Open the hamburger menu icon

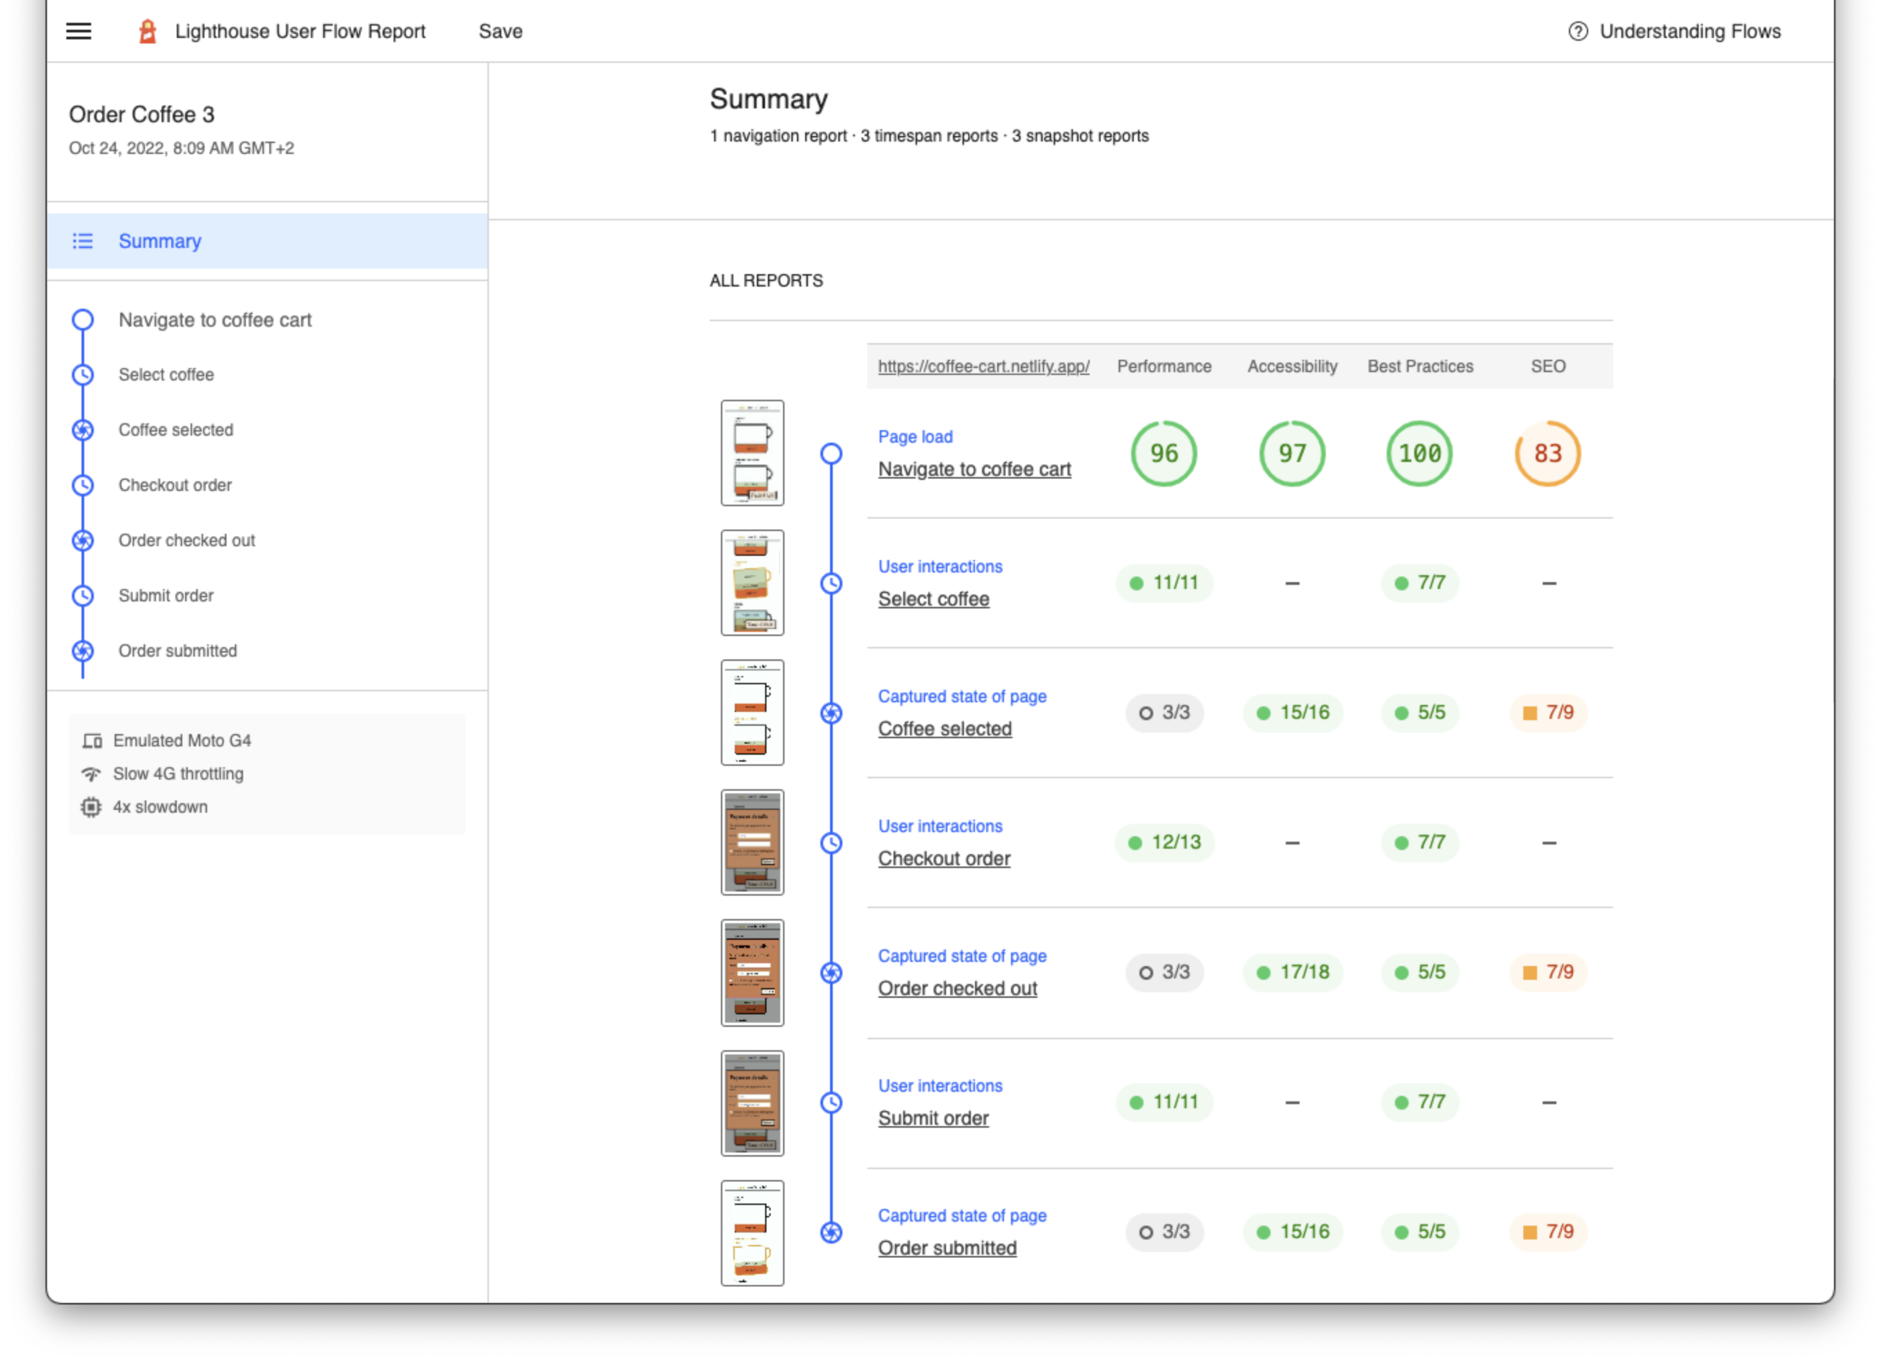(79, 32)
